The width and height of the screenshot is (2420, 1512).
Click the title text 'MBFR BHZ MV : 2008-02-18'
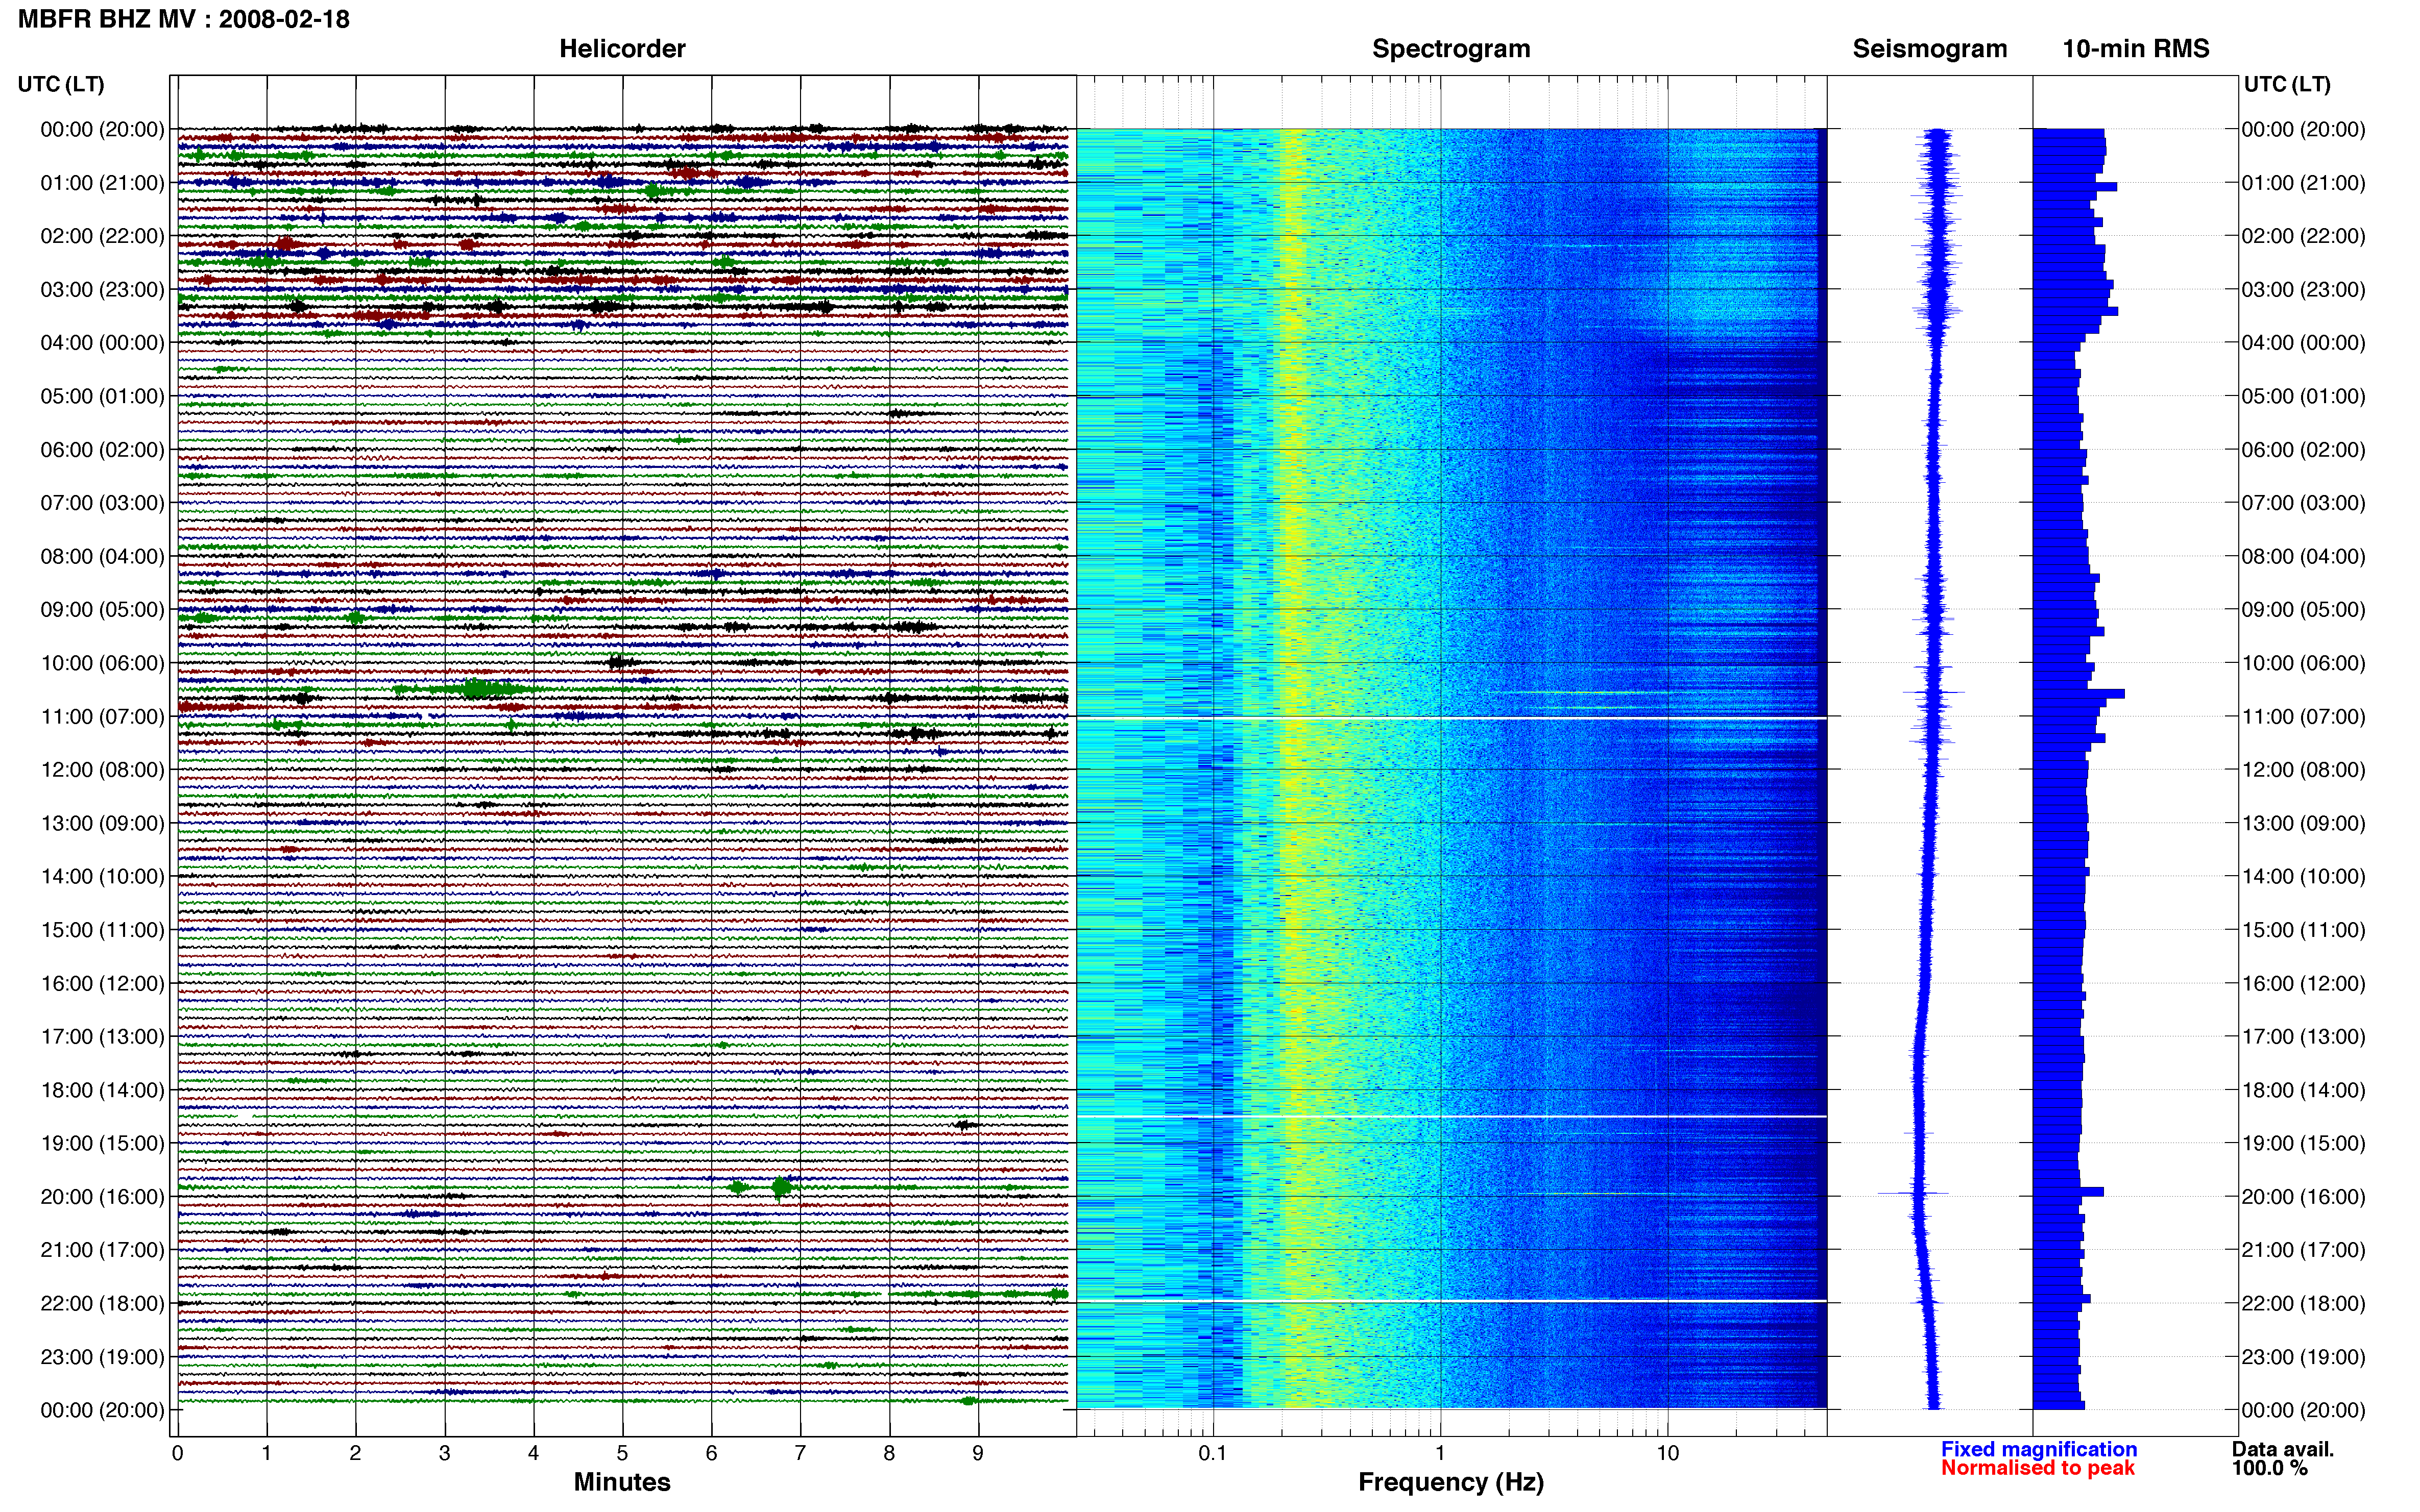184,19
